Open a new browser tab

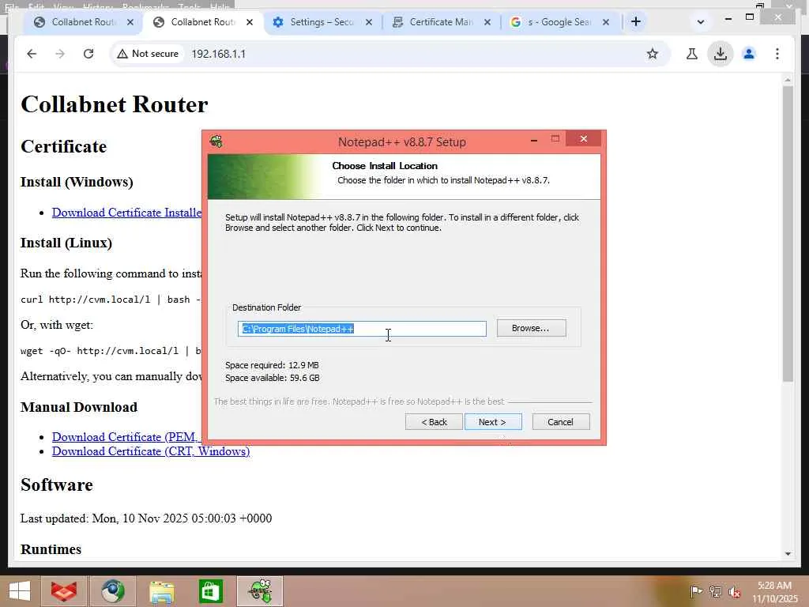pos(636,21)
